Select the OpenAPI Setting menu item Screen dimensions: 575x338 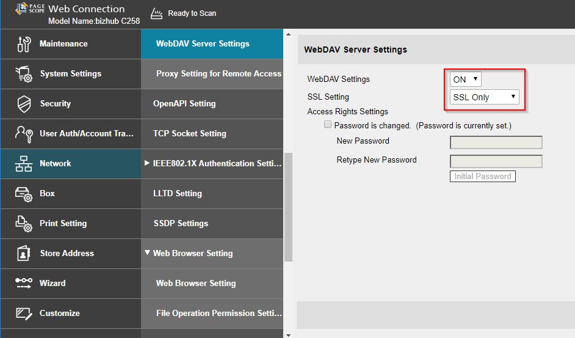[x=184, y=103]
